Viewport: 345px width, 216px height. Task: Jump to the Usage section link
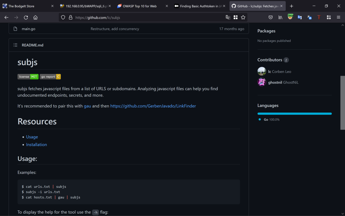(x=32, y=137)
